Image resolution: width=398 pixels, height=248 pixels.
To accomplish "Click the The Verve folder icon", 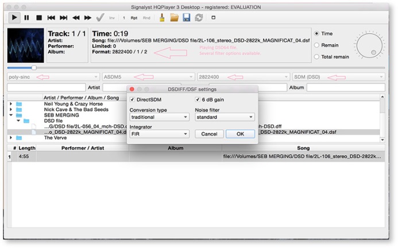I will (x=19, y=138).
